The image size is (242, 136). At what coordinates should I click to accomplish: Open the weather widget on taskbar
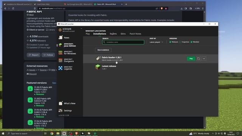click(x=199, y=133)
